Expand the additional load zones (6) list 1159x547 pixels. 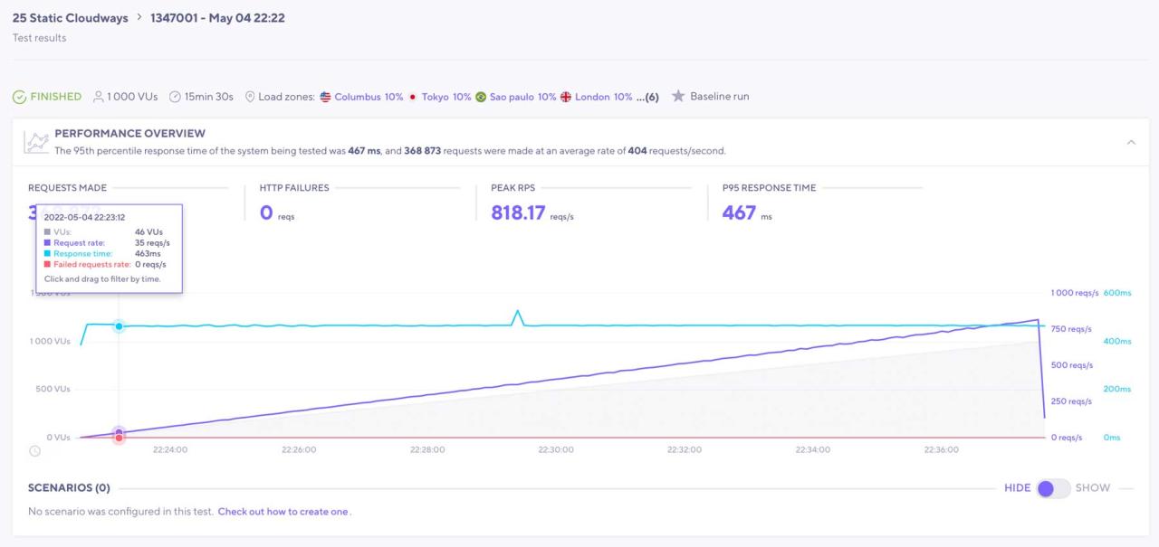pos(647,97)
